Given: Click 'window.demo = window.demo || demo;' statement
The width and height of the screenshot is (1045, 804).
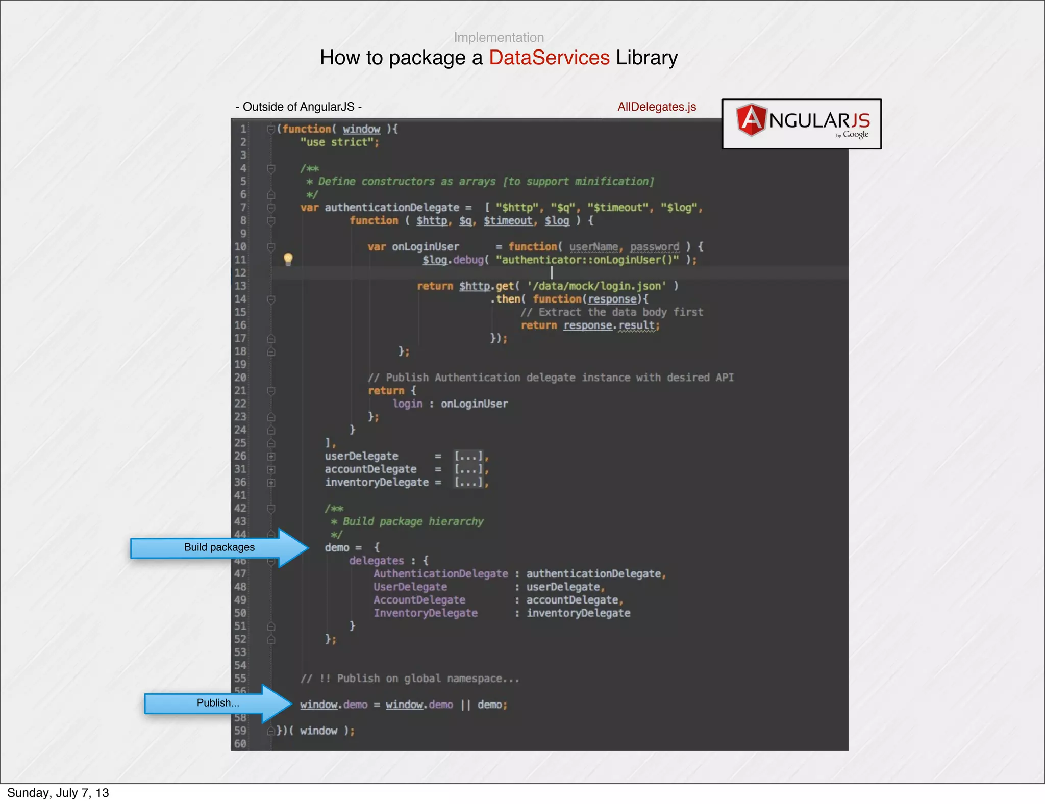Looking at the screenshot, I should [x=404, y=705].
